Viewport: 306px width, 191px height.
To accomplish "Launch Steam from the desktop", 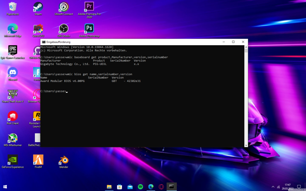I will click(x=38, y=9).
